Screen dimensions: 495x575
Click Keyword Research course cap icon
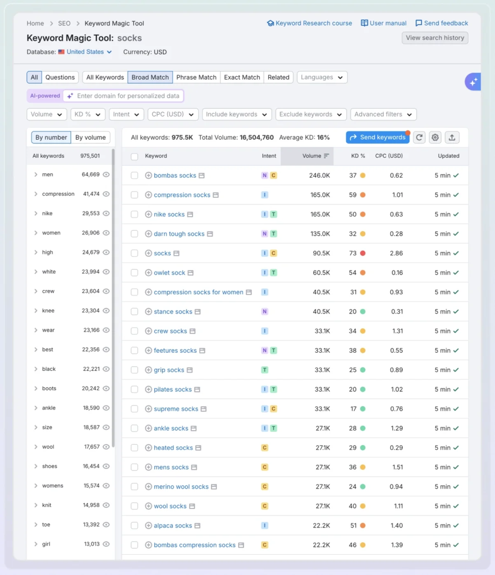tap(270, 23)
